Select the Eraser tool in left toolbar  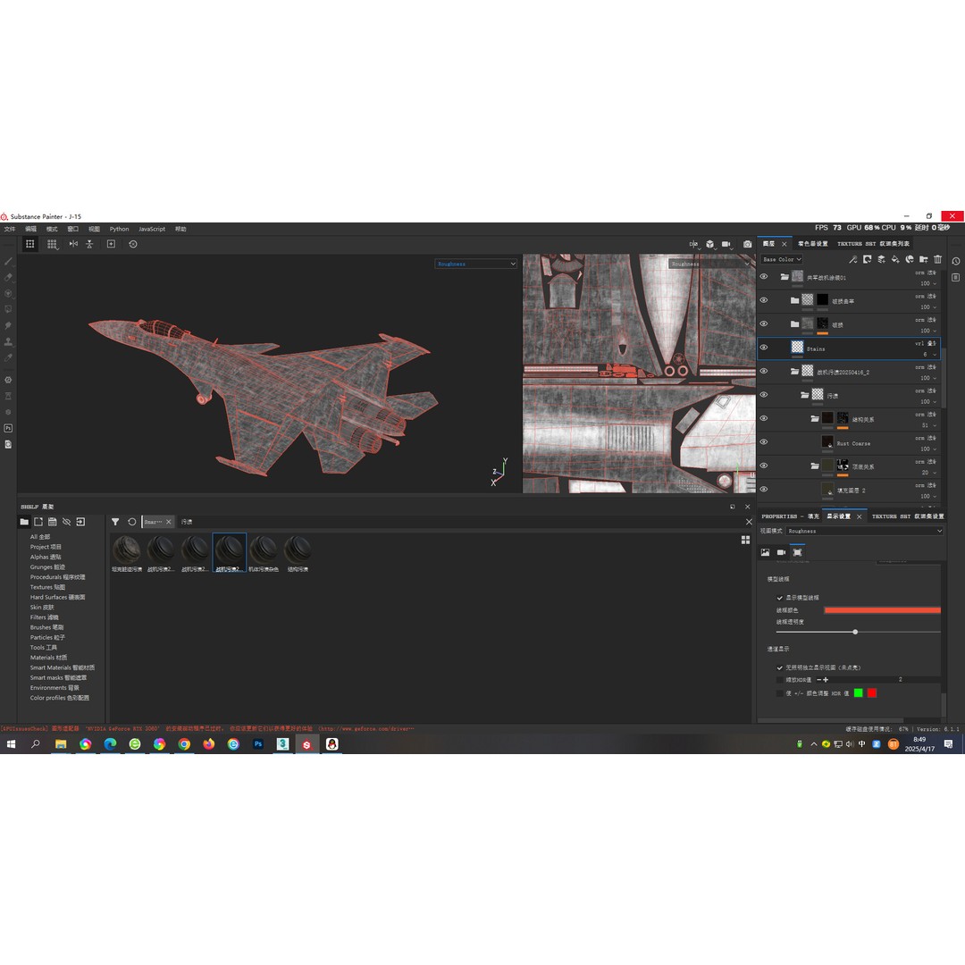[8, 278]
